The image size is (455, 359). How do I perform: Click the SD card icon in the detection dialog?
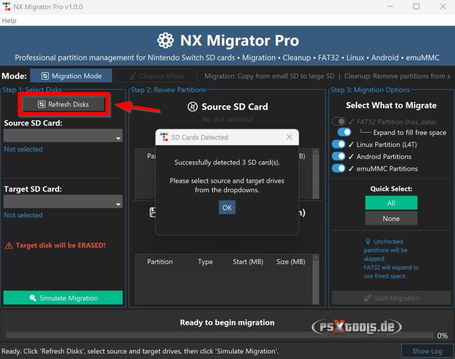pos(164,137)
